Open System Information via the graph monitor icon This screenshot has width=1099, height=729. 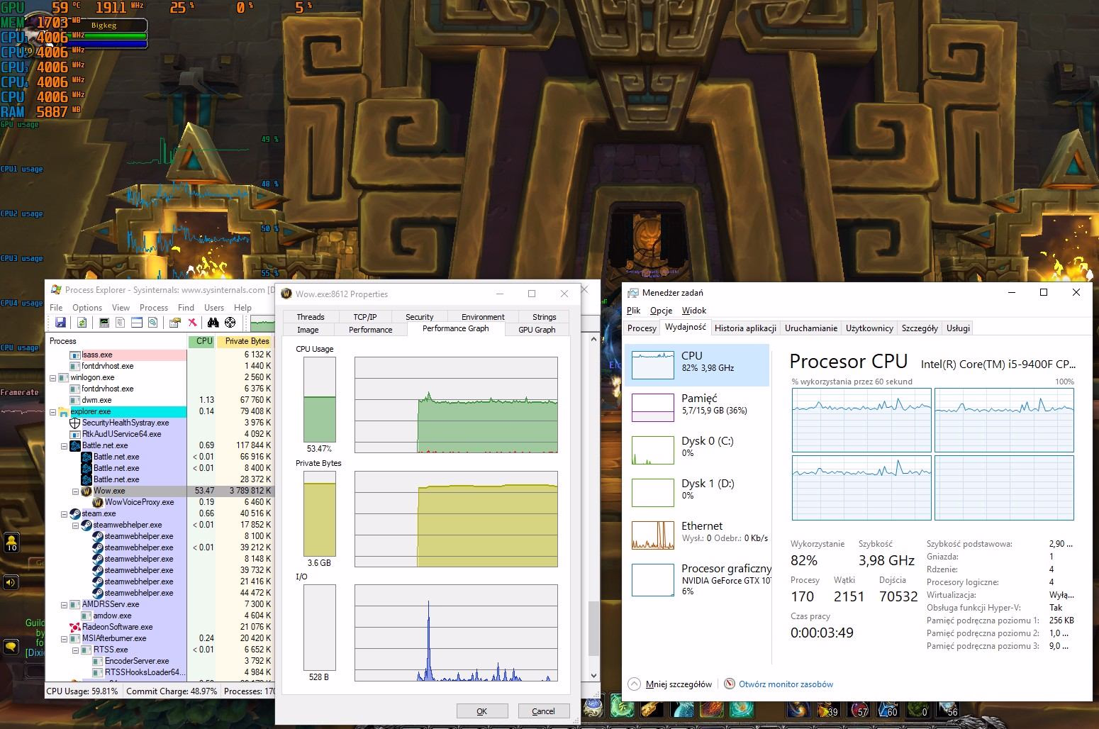pos(104,323)
